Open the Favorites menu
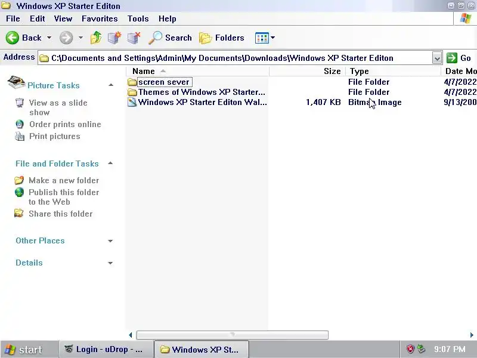477x358 pixels. click(100, 18)
